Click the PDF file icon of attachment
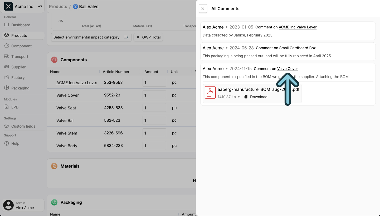 click(x=210, y=93)
